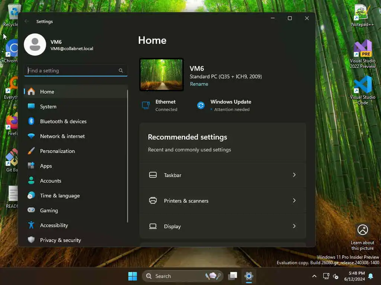Screen dimensions: 381x285
Task: Open Windows Update Attention needed
Action: [x=224, y=105]
